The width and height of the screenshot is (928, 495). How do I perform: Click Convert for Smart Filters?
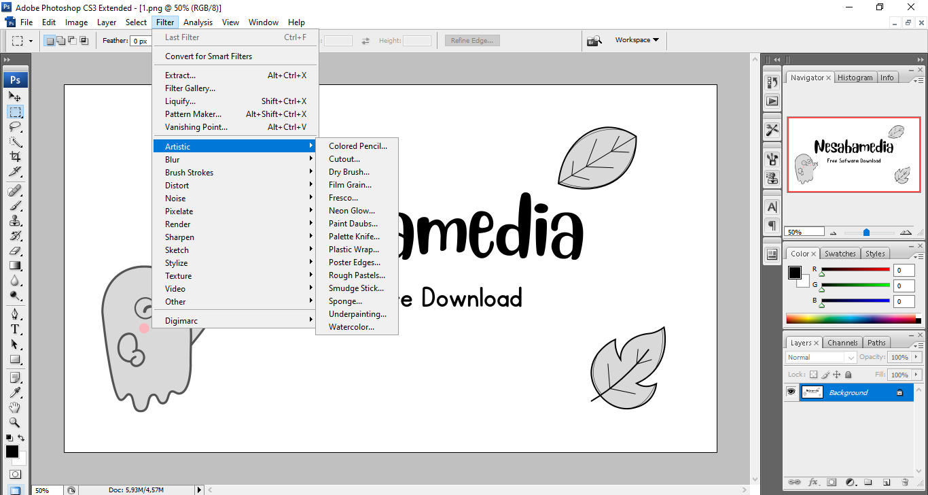click(x=209, y=56)
